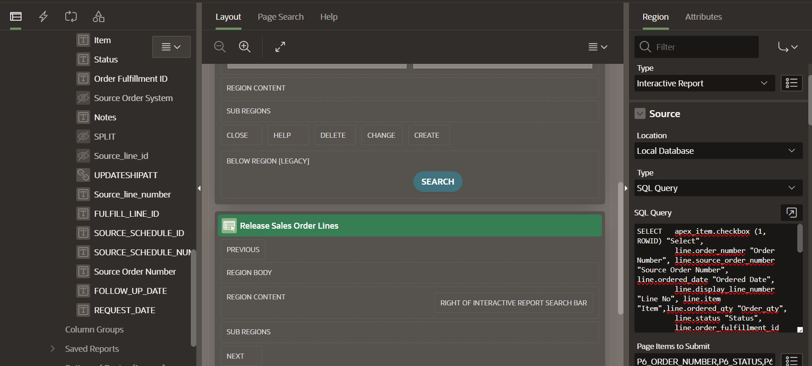
Task: Collapse the Source section
Action: point(640,113)
